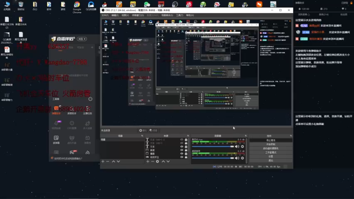354x199 pixels.
Task: Open 工具(T) menu in OBS
Action: (180, 15)
